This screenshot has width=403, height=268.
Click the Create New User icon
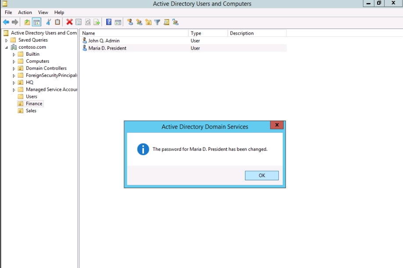(130, 22)
